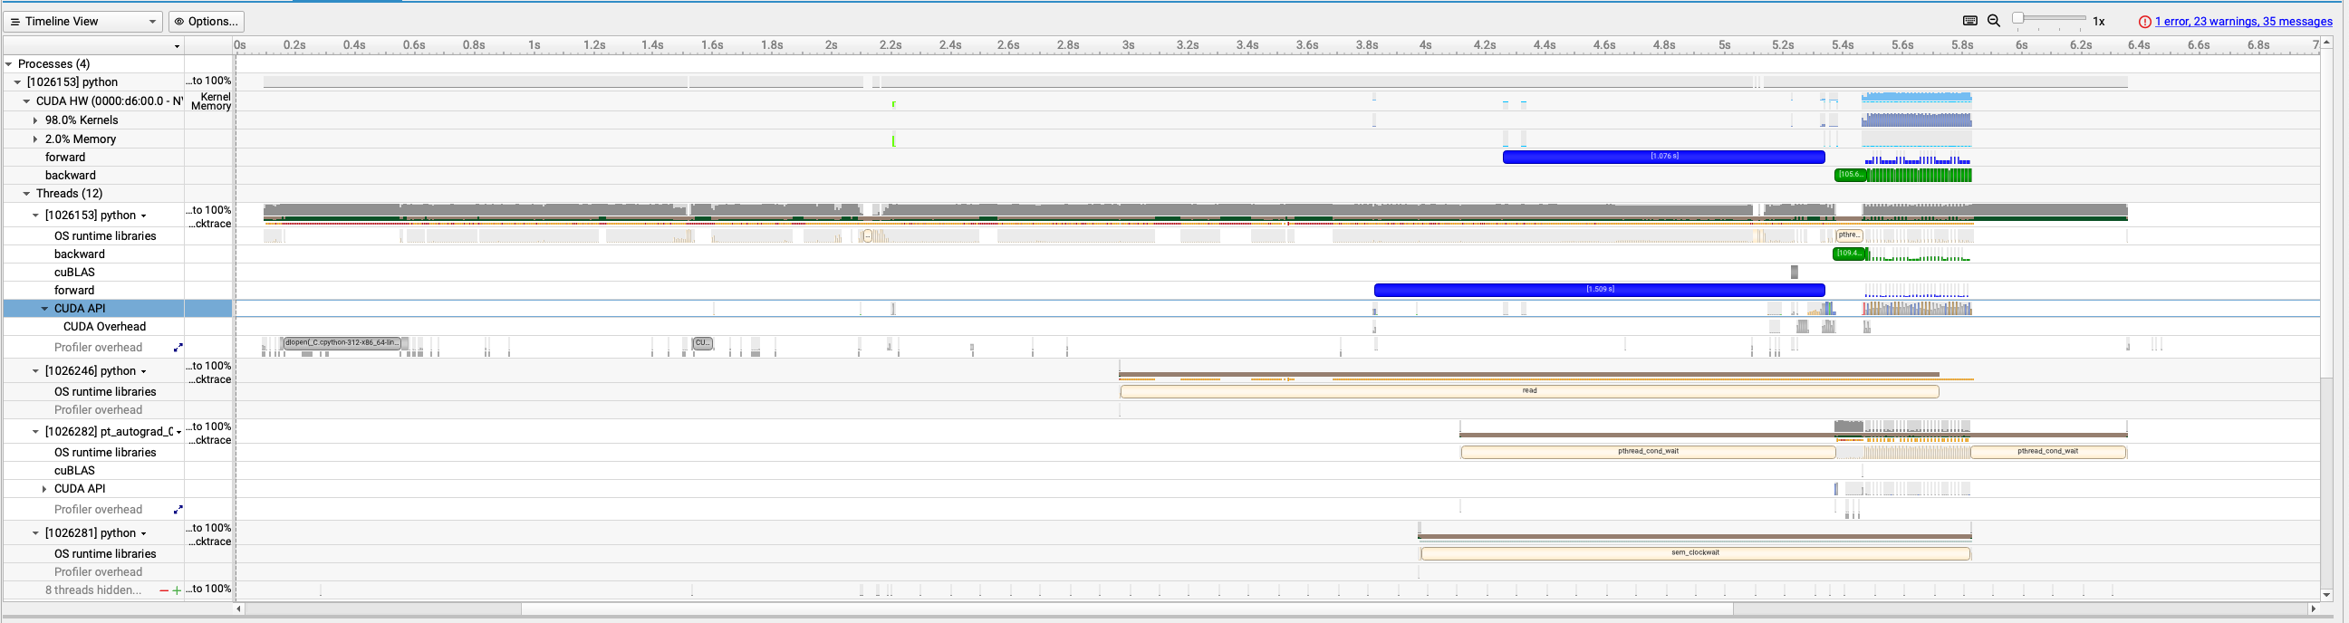Collapse the Processes (4) tree node
Screen dimensions: 2349x623
click(9, 64)
